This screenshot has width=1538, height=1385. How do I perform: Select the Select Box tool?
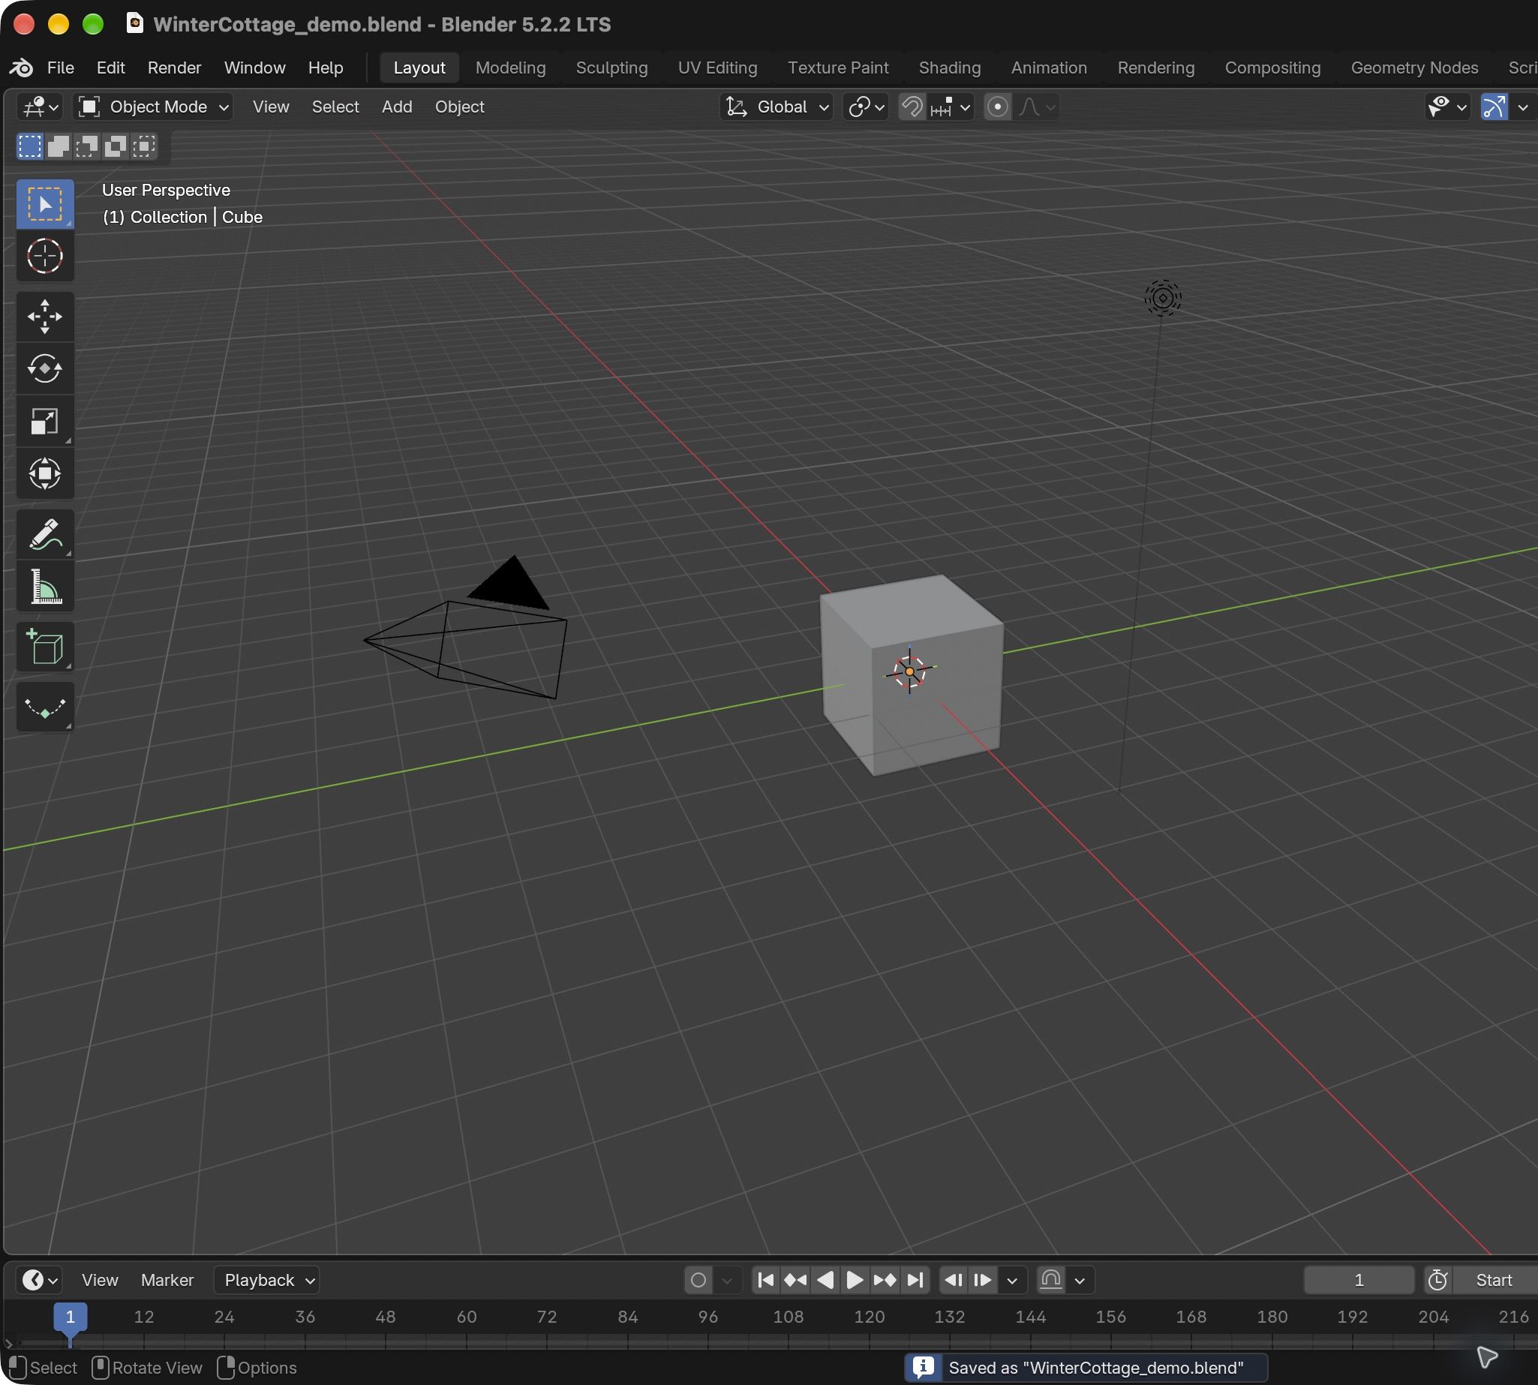[45, 204]
